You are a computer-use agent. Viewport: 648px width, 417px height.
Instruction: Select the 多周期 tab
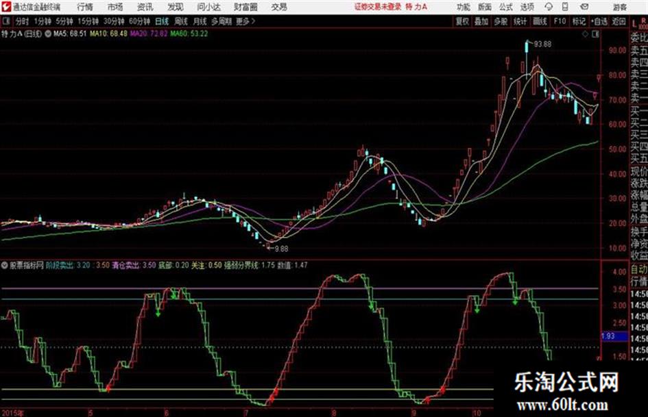[x=221, y=21]
